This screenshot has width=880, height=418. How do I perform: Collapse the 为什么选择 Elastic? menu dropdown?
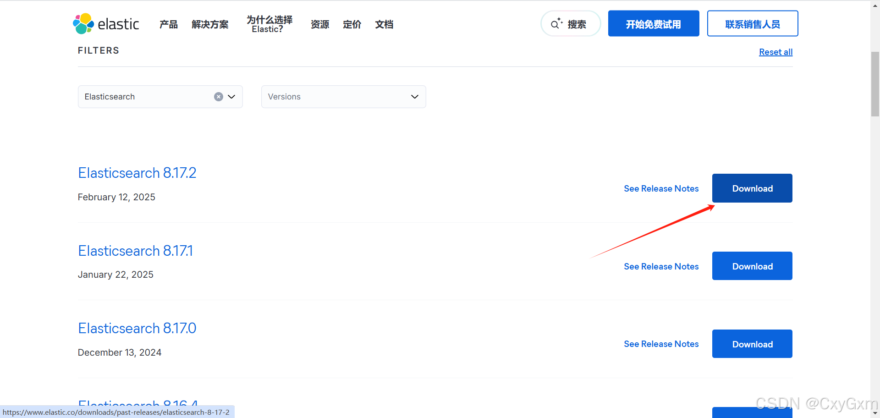click(x=269, y=23)
